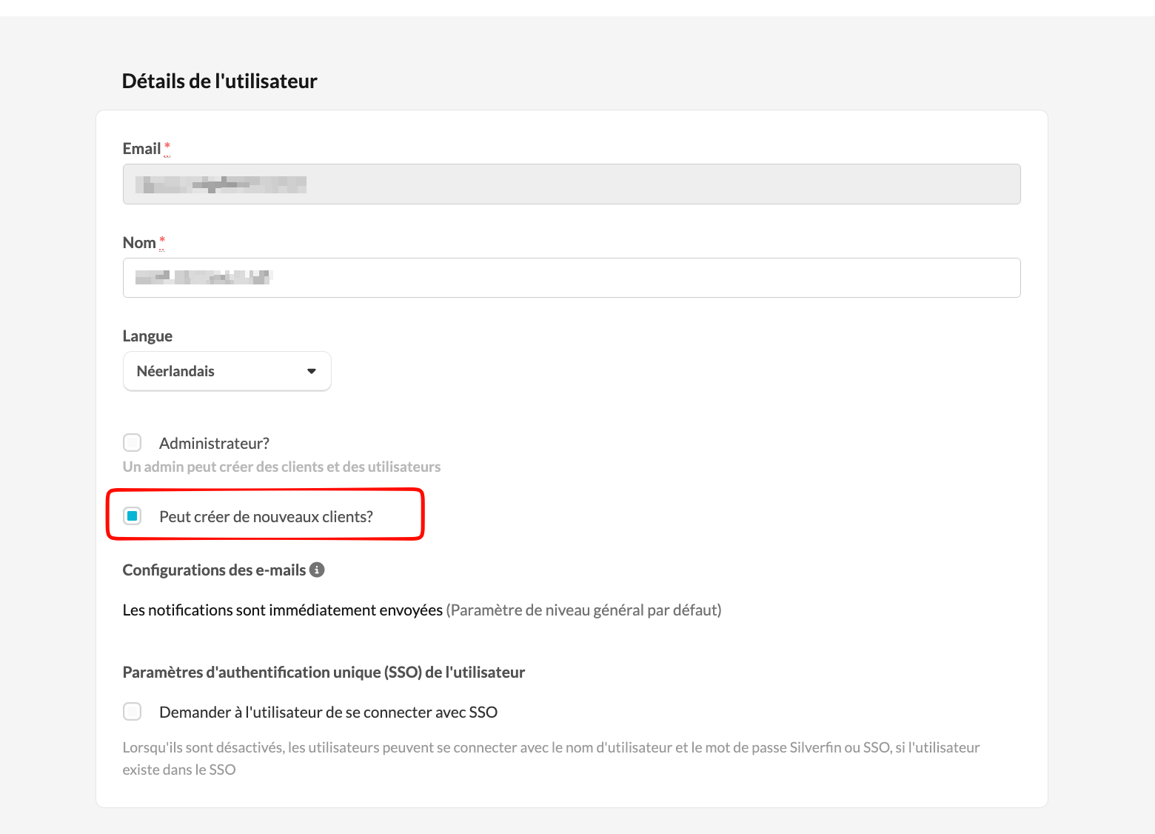Image resolution: width=1155 pixels, height=834 pixels.
Task: Click the notifications immédiatement envoyées text
Action: [282, 610]
